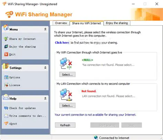Image resolution: width=163 pixels, height=140 pixels.
Task: Click the title bar application icon
Action: [x=4, y=4]
